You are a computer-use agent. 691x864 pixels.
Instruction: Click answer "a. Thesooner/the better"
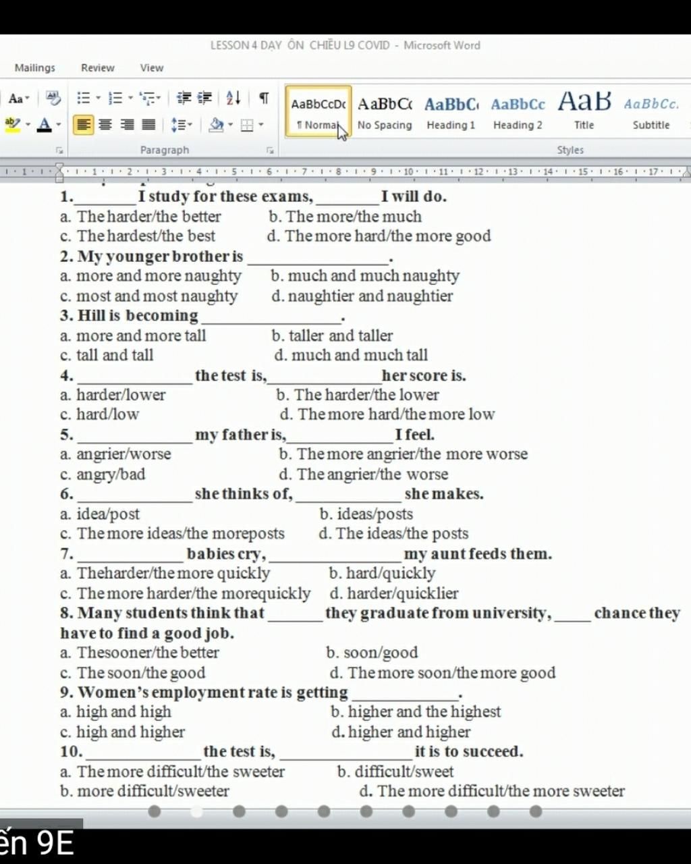click(x=140, y=653)
